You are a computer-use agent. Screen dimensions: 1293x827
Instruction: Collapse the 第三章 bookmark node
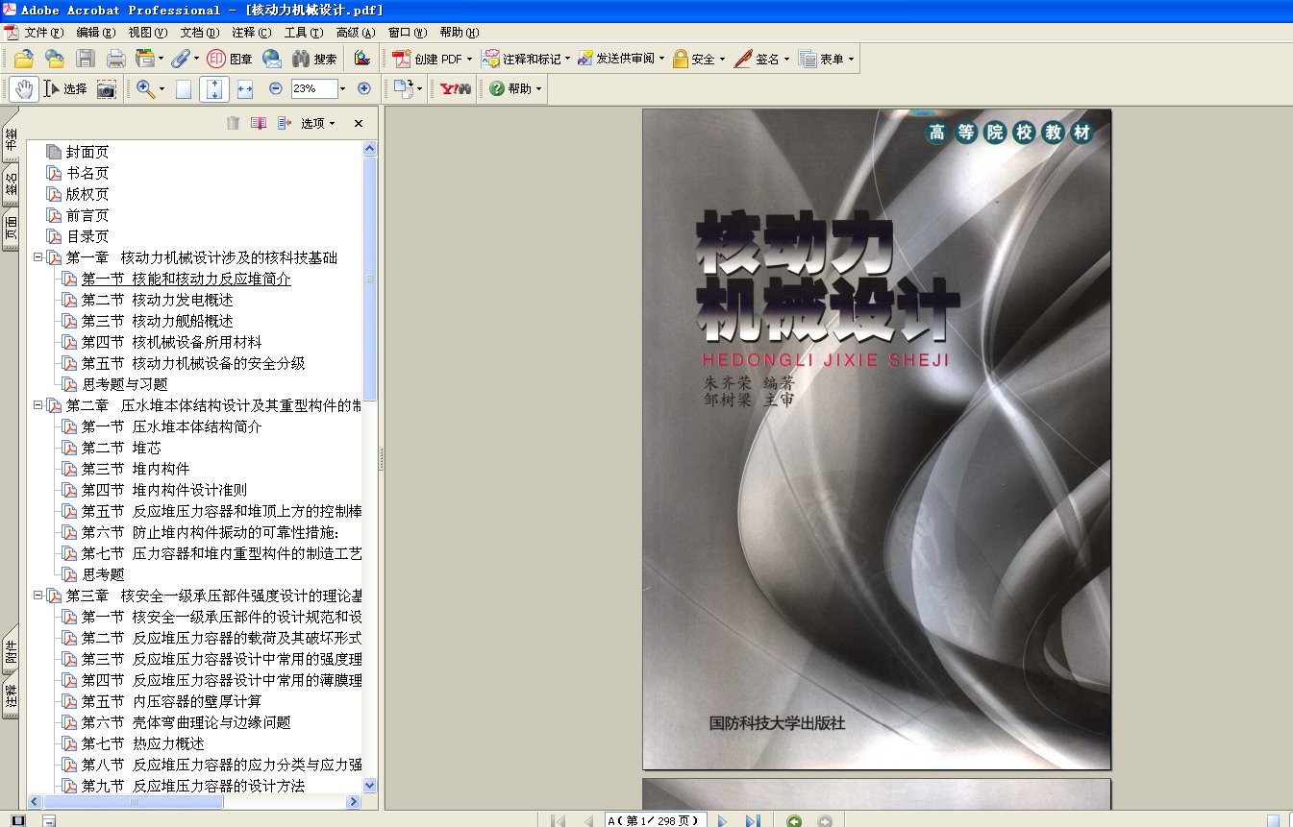[x=38, y=596]
